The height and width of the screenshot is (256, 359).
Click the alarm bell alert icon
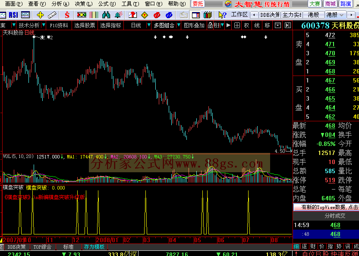tap(118, 15)
